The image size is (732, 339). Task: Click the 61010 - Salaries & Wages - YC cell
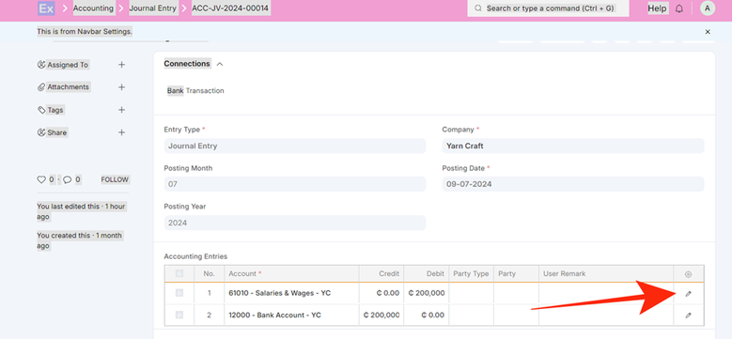[292, 293]
